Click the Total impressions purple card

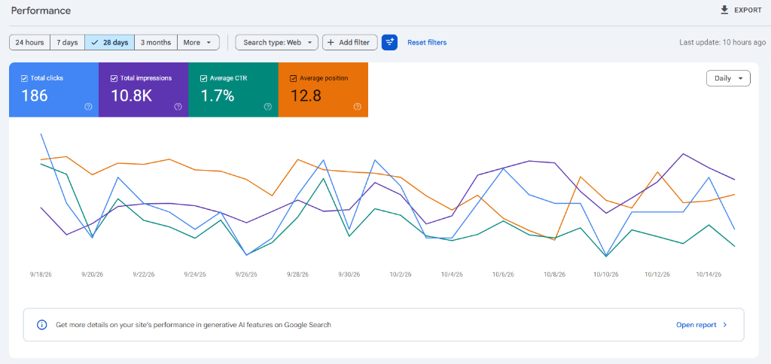[144, 90]
